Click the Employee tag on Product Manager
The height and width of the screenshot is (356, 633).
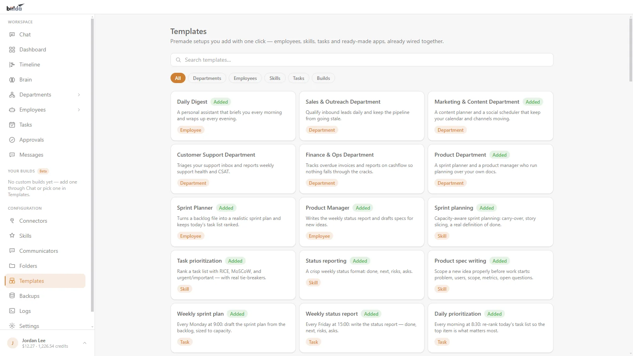click(x=319, y=236)
